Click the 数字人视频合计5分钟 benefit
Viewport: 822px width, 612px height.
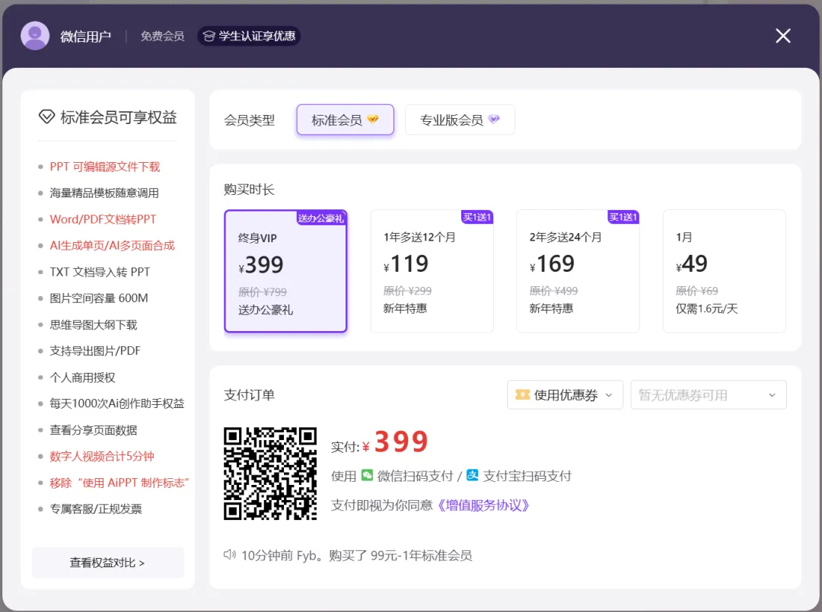click(102, 456)
